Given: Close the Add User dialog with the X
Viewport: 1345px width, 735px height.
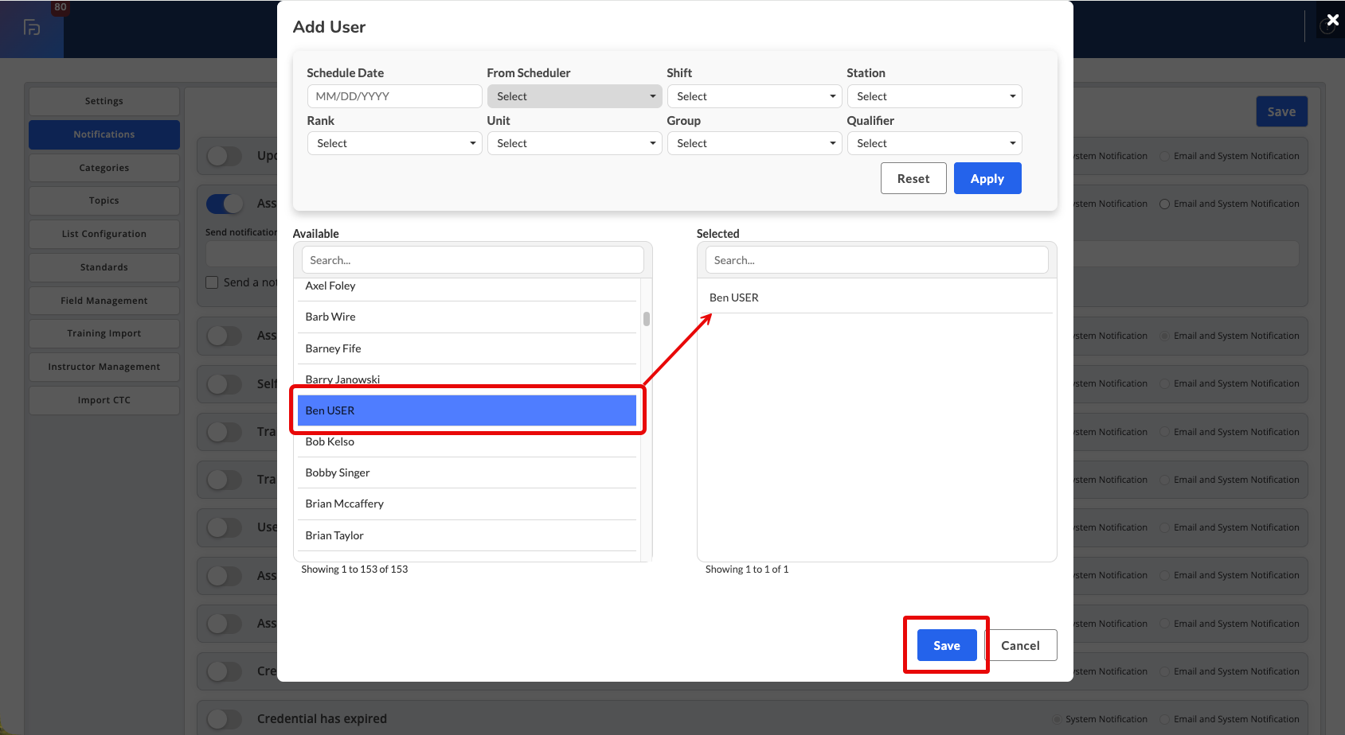Looking at the screenshot, I should coord(1333,20).
